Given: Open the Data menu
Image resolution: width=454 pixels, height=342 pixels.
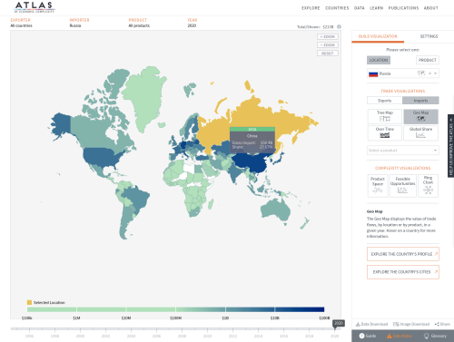Looking at the screenshot, I should tap(360, 8).
